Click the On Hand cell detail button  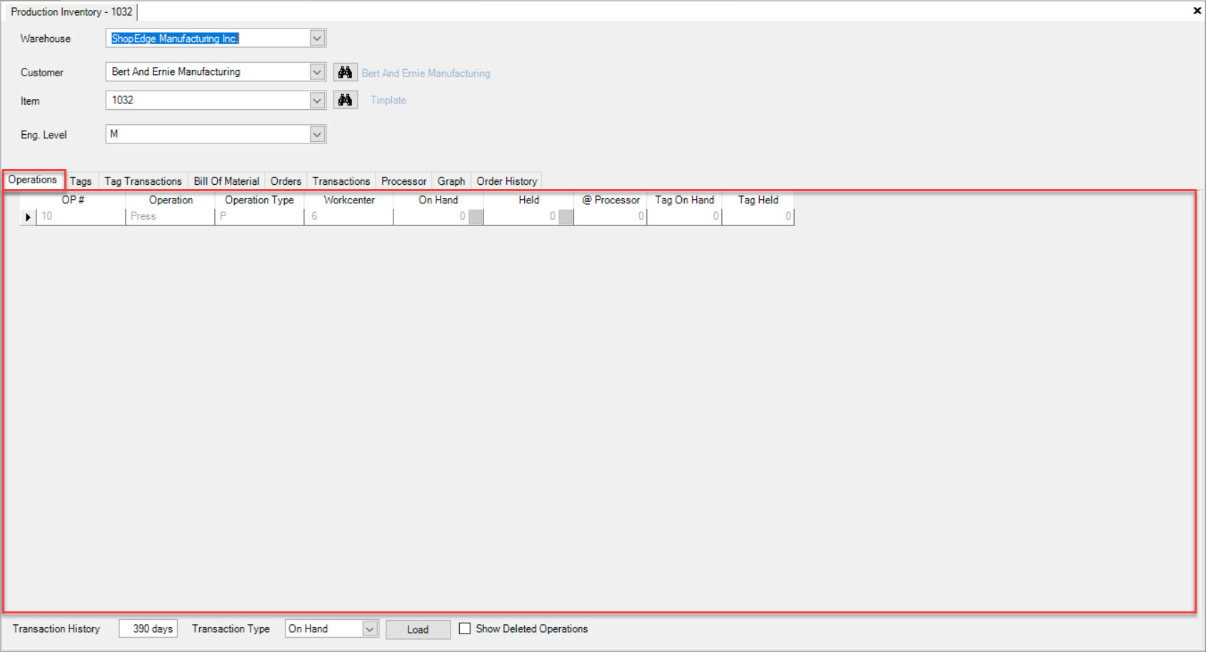click(476, 217)
